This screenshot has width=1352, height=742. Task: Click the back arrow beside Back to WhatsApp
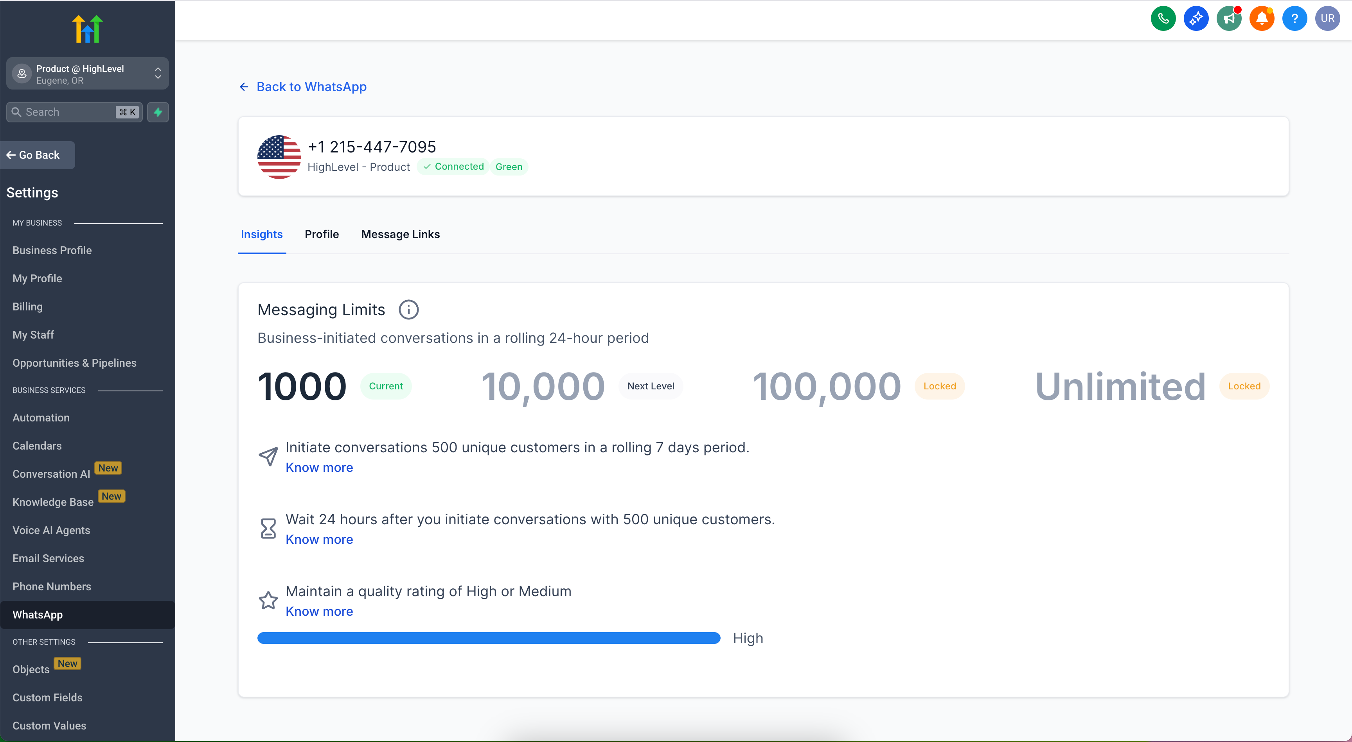coord(244,86)
